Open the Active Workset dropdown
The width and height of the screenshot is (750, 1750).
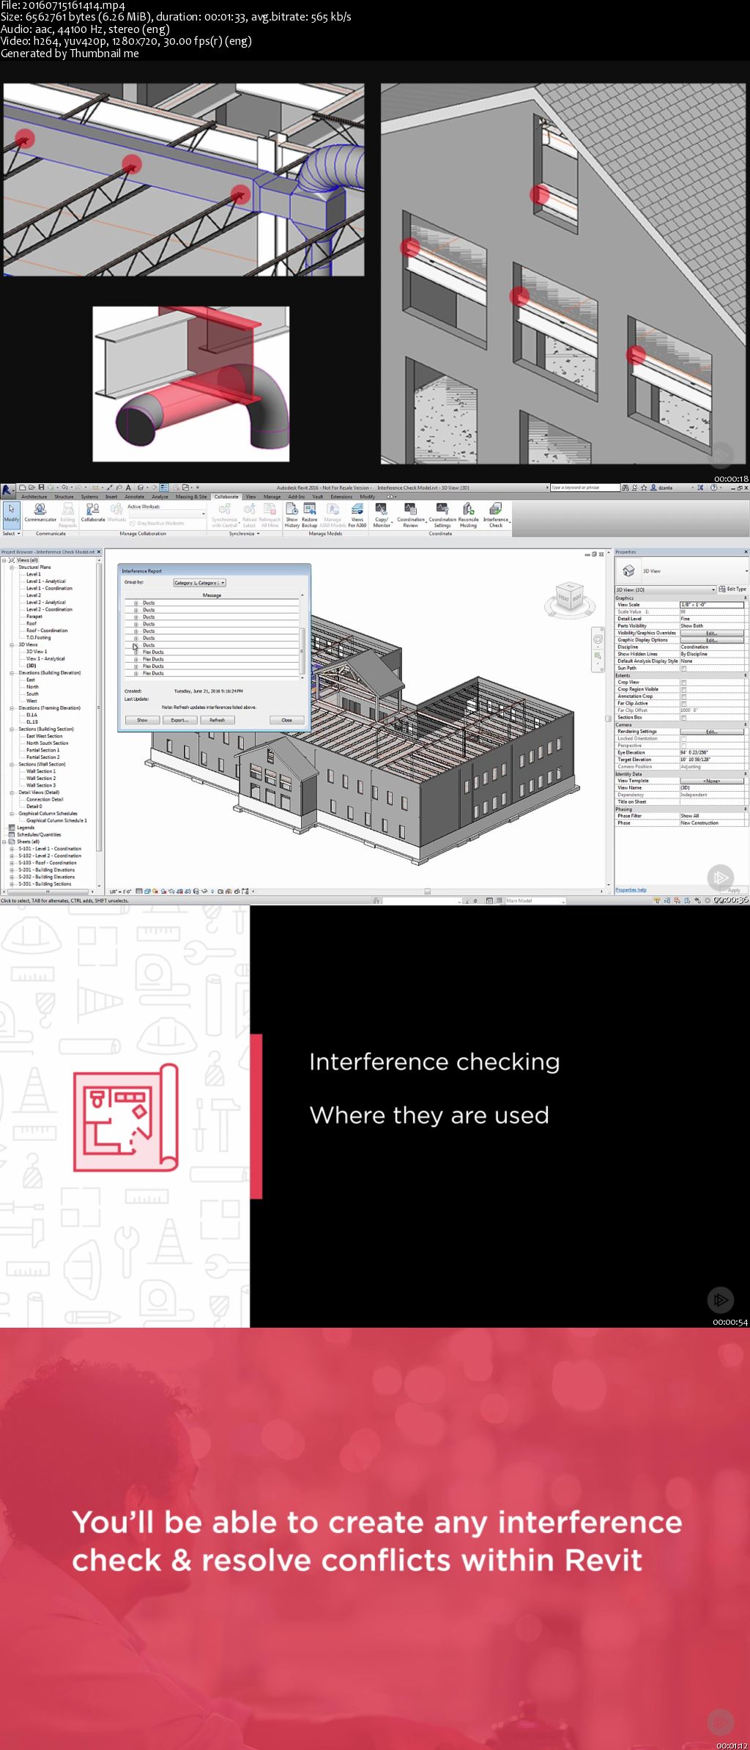pyautogui.click(x=167, y=514)
